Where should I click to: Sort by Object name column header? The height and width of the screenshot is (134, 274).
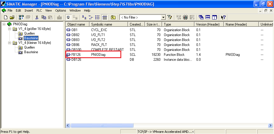[x=78, y=24]
